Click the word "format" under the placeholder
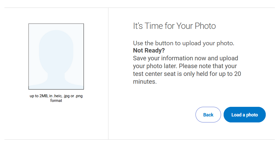Image resolution: width=279 pixels, height=144 pixels. pyautogui.click(x=56, y=100)
